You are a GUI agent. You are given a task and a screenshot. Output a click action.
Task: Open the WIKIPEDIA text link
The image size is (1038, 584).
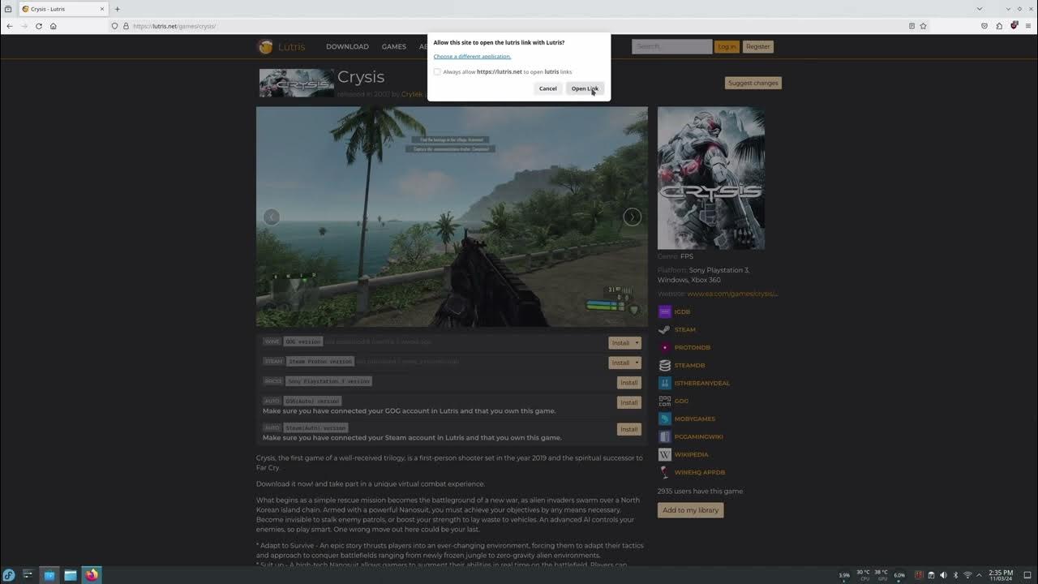click(x=692, y=454)
